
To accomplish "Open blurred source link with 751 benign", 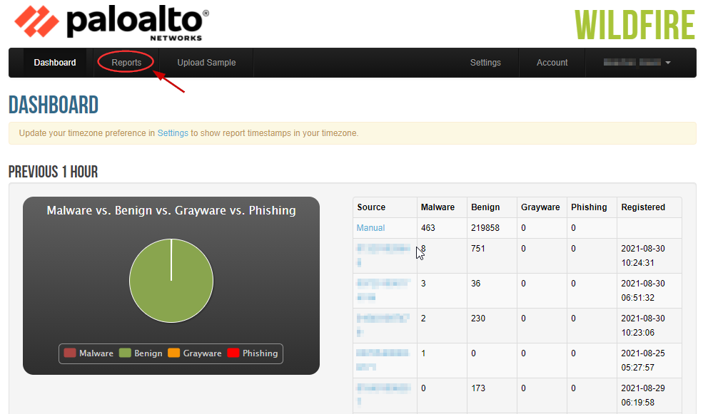I will 383,255.
